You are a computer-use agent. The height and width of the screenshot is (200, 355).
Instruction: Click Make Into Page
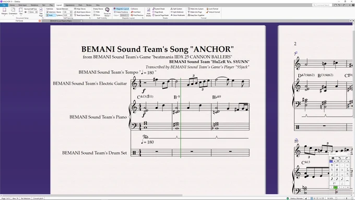(195, 12)
